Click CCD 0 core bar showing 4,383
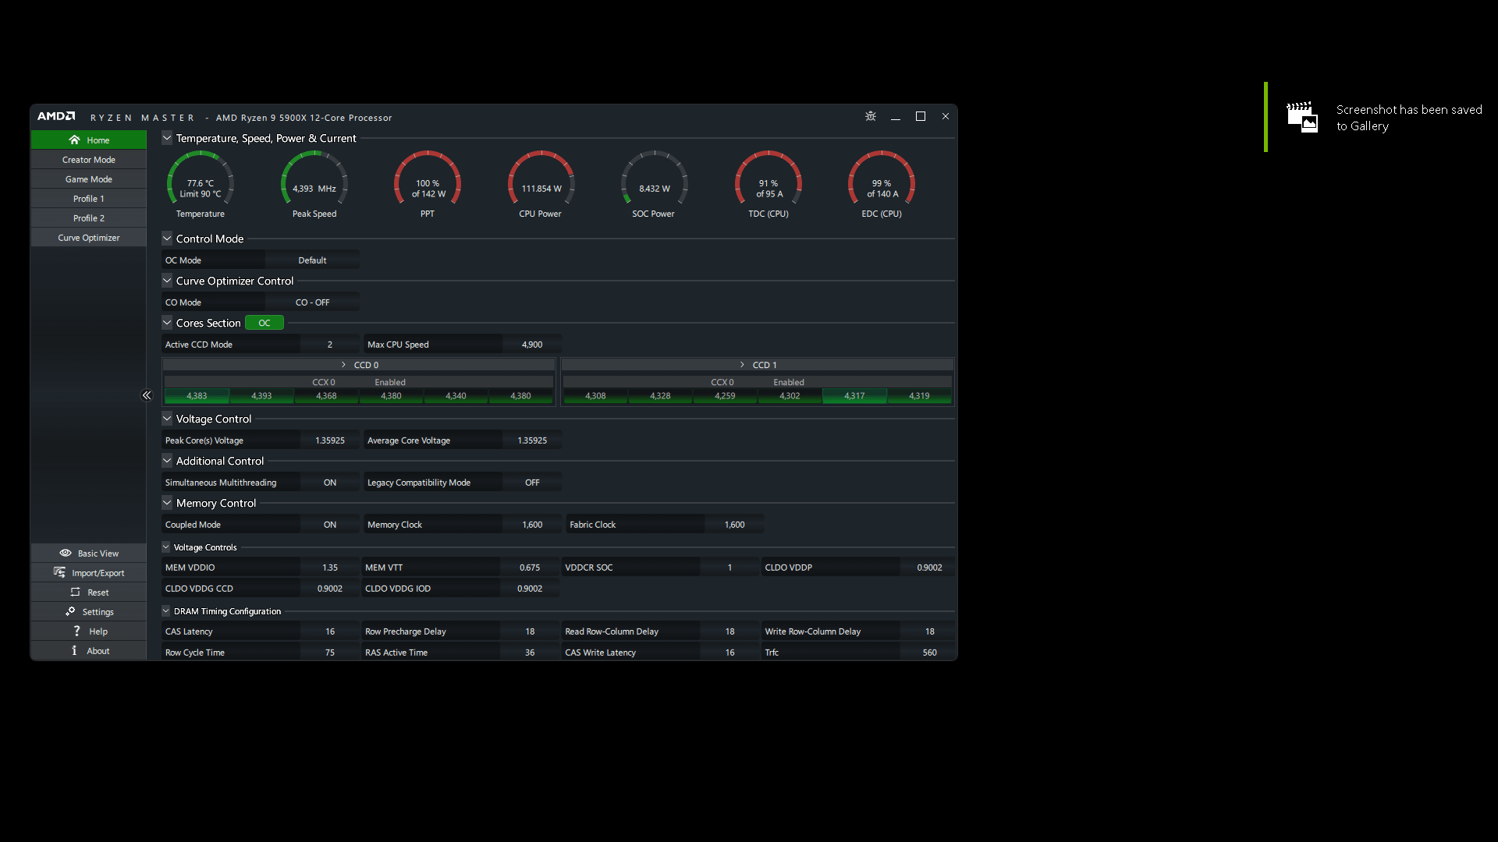 [x=197, y=396]
